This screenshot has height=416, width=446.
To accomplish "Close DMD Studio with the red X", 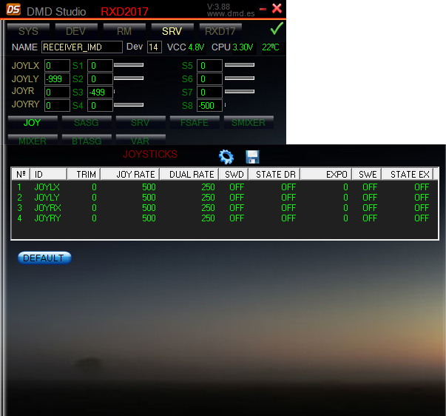I will pyautogui.click(x=277, y=9).
